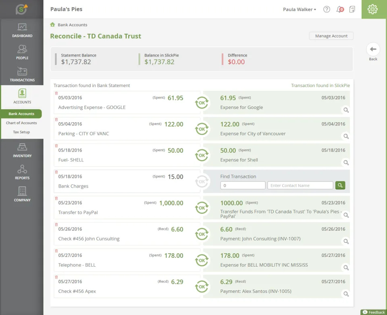Click the green Find Transaction search button
This screenshot has height=315, width=387.
click(x=340, y=186)
